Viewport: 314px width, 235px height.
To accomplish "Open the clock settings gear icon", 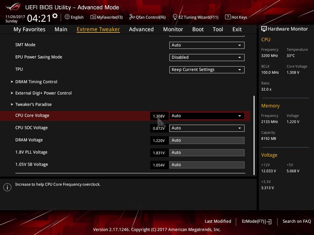I will (x=55, y=16).
